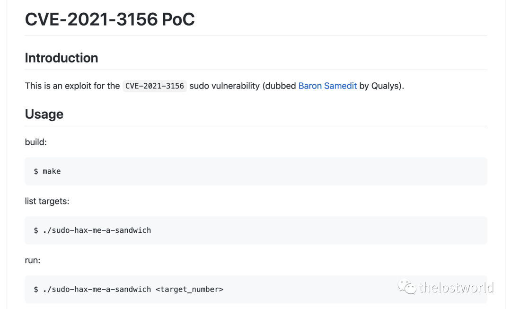Click the word make in build code block

click(x=52, y=171)
